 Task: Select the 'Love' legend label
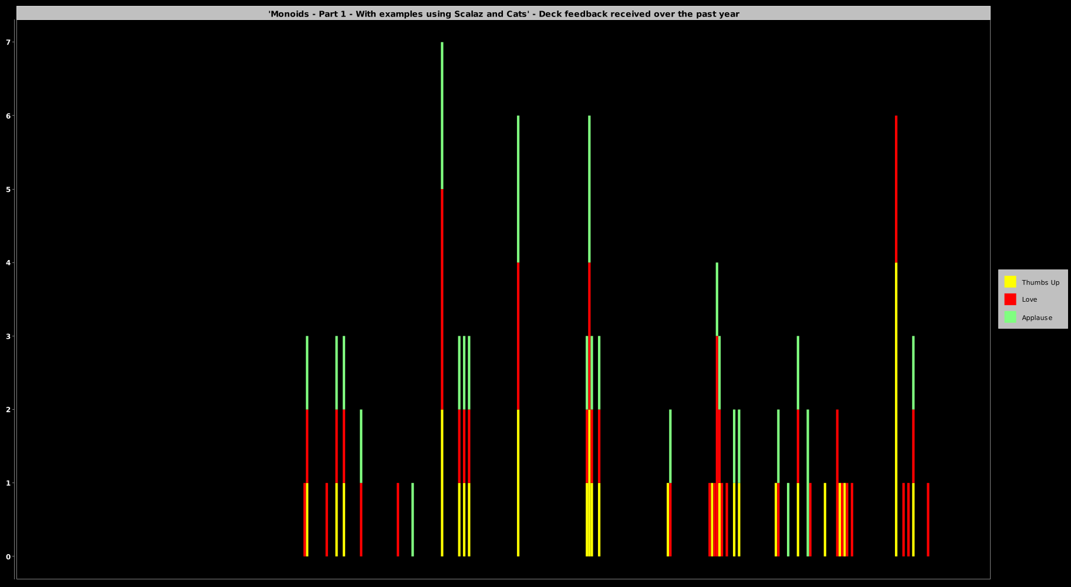click(1029, 299)
